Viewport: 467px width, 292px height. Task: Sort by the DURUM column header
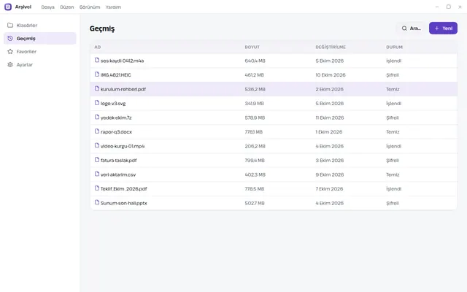coord(394,47)
